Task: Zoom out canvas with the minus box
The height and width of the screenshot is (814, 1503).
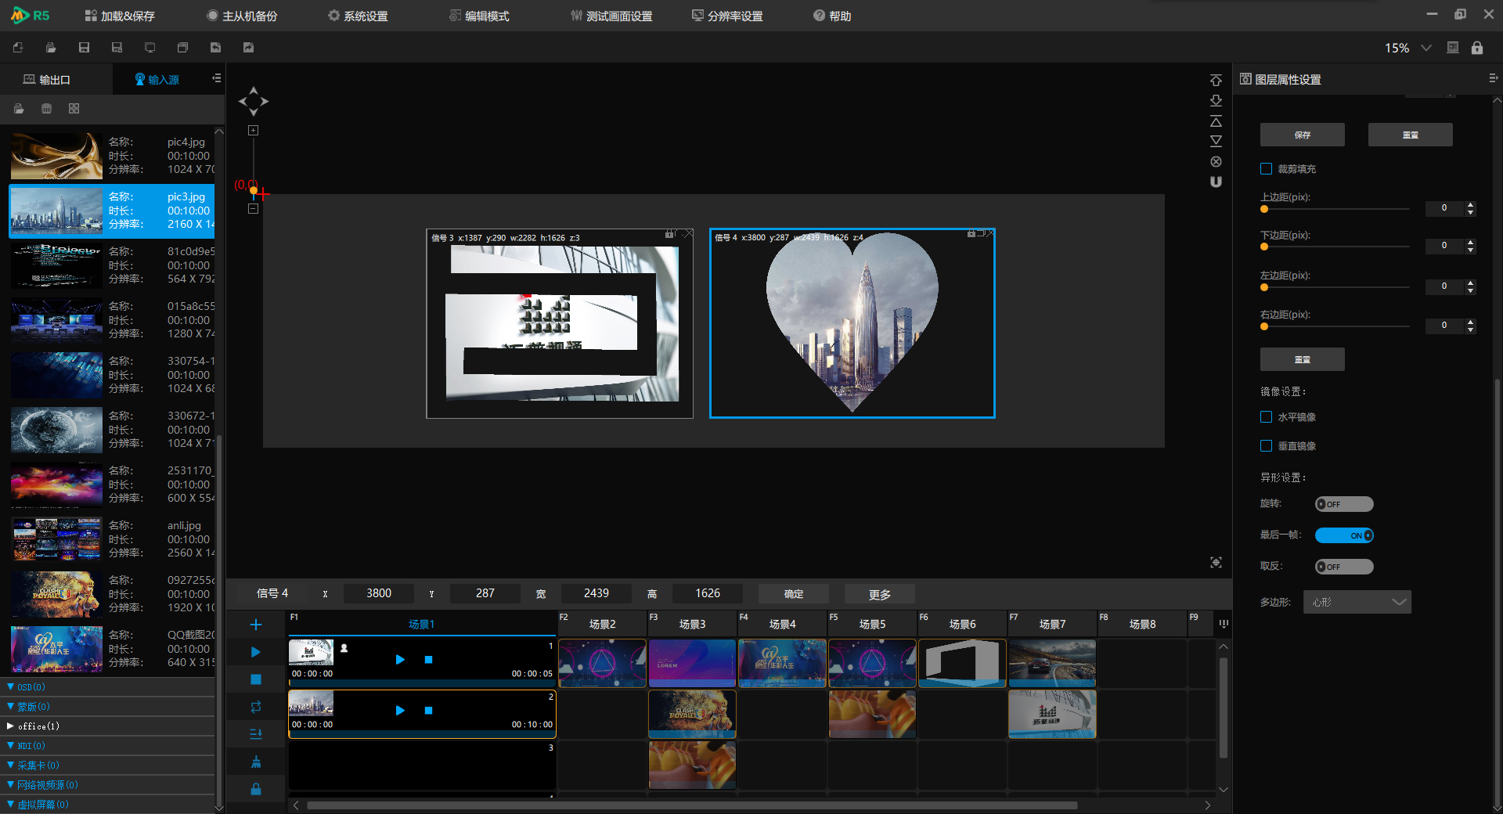Action: [x=254, y=209]
